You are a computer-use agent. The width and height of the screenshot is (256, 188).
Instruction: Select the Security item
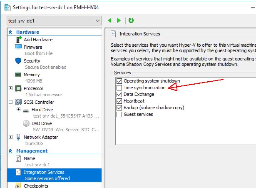[x=32, y=61]
